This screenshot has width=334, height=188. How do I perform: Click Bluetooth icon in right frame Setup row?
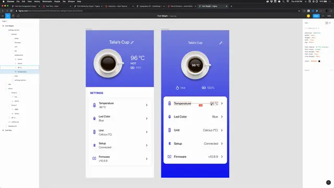pyautogui.click(x=169, y=144)
